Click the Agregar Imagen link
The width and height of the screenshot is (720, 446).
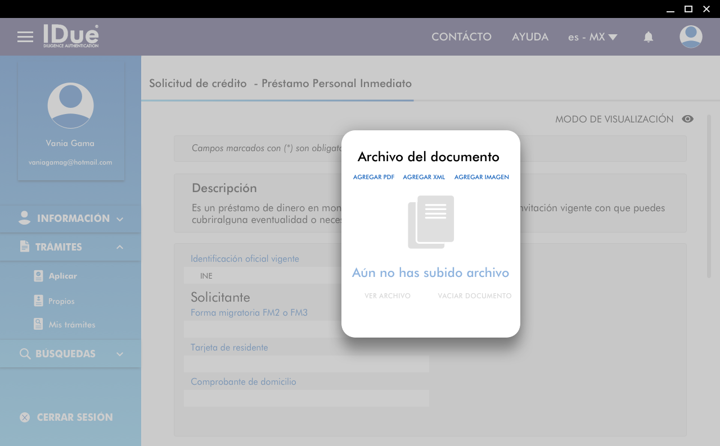click(x=481, y=177)
